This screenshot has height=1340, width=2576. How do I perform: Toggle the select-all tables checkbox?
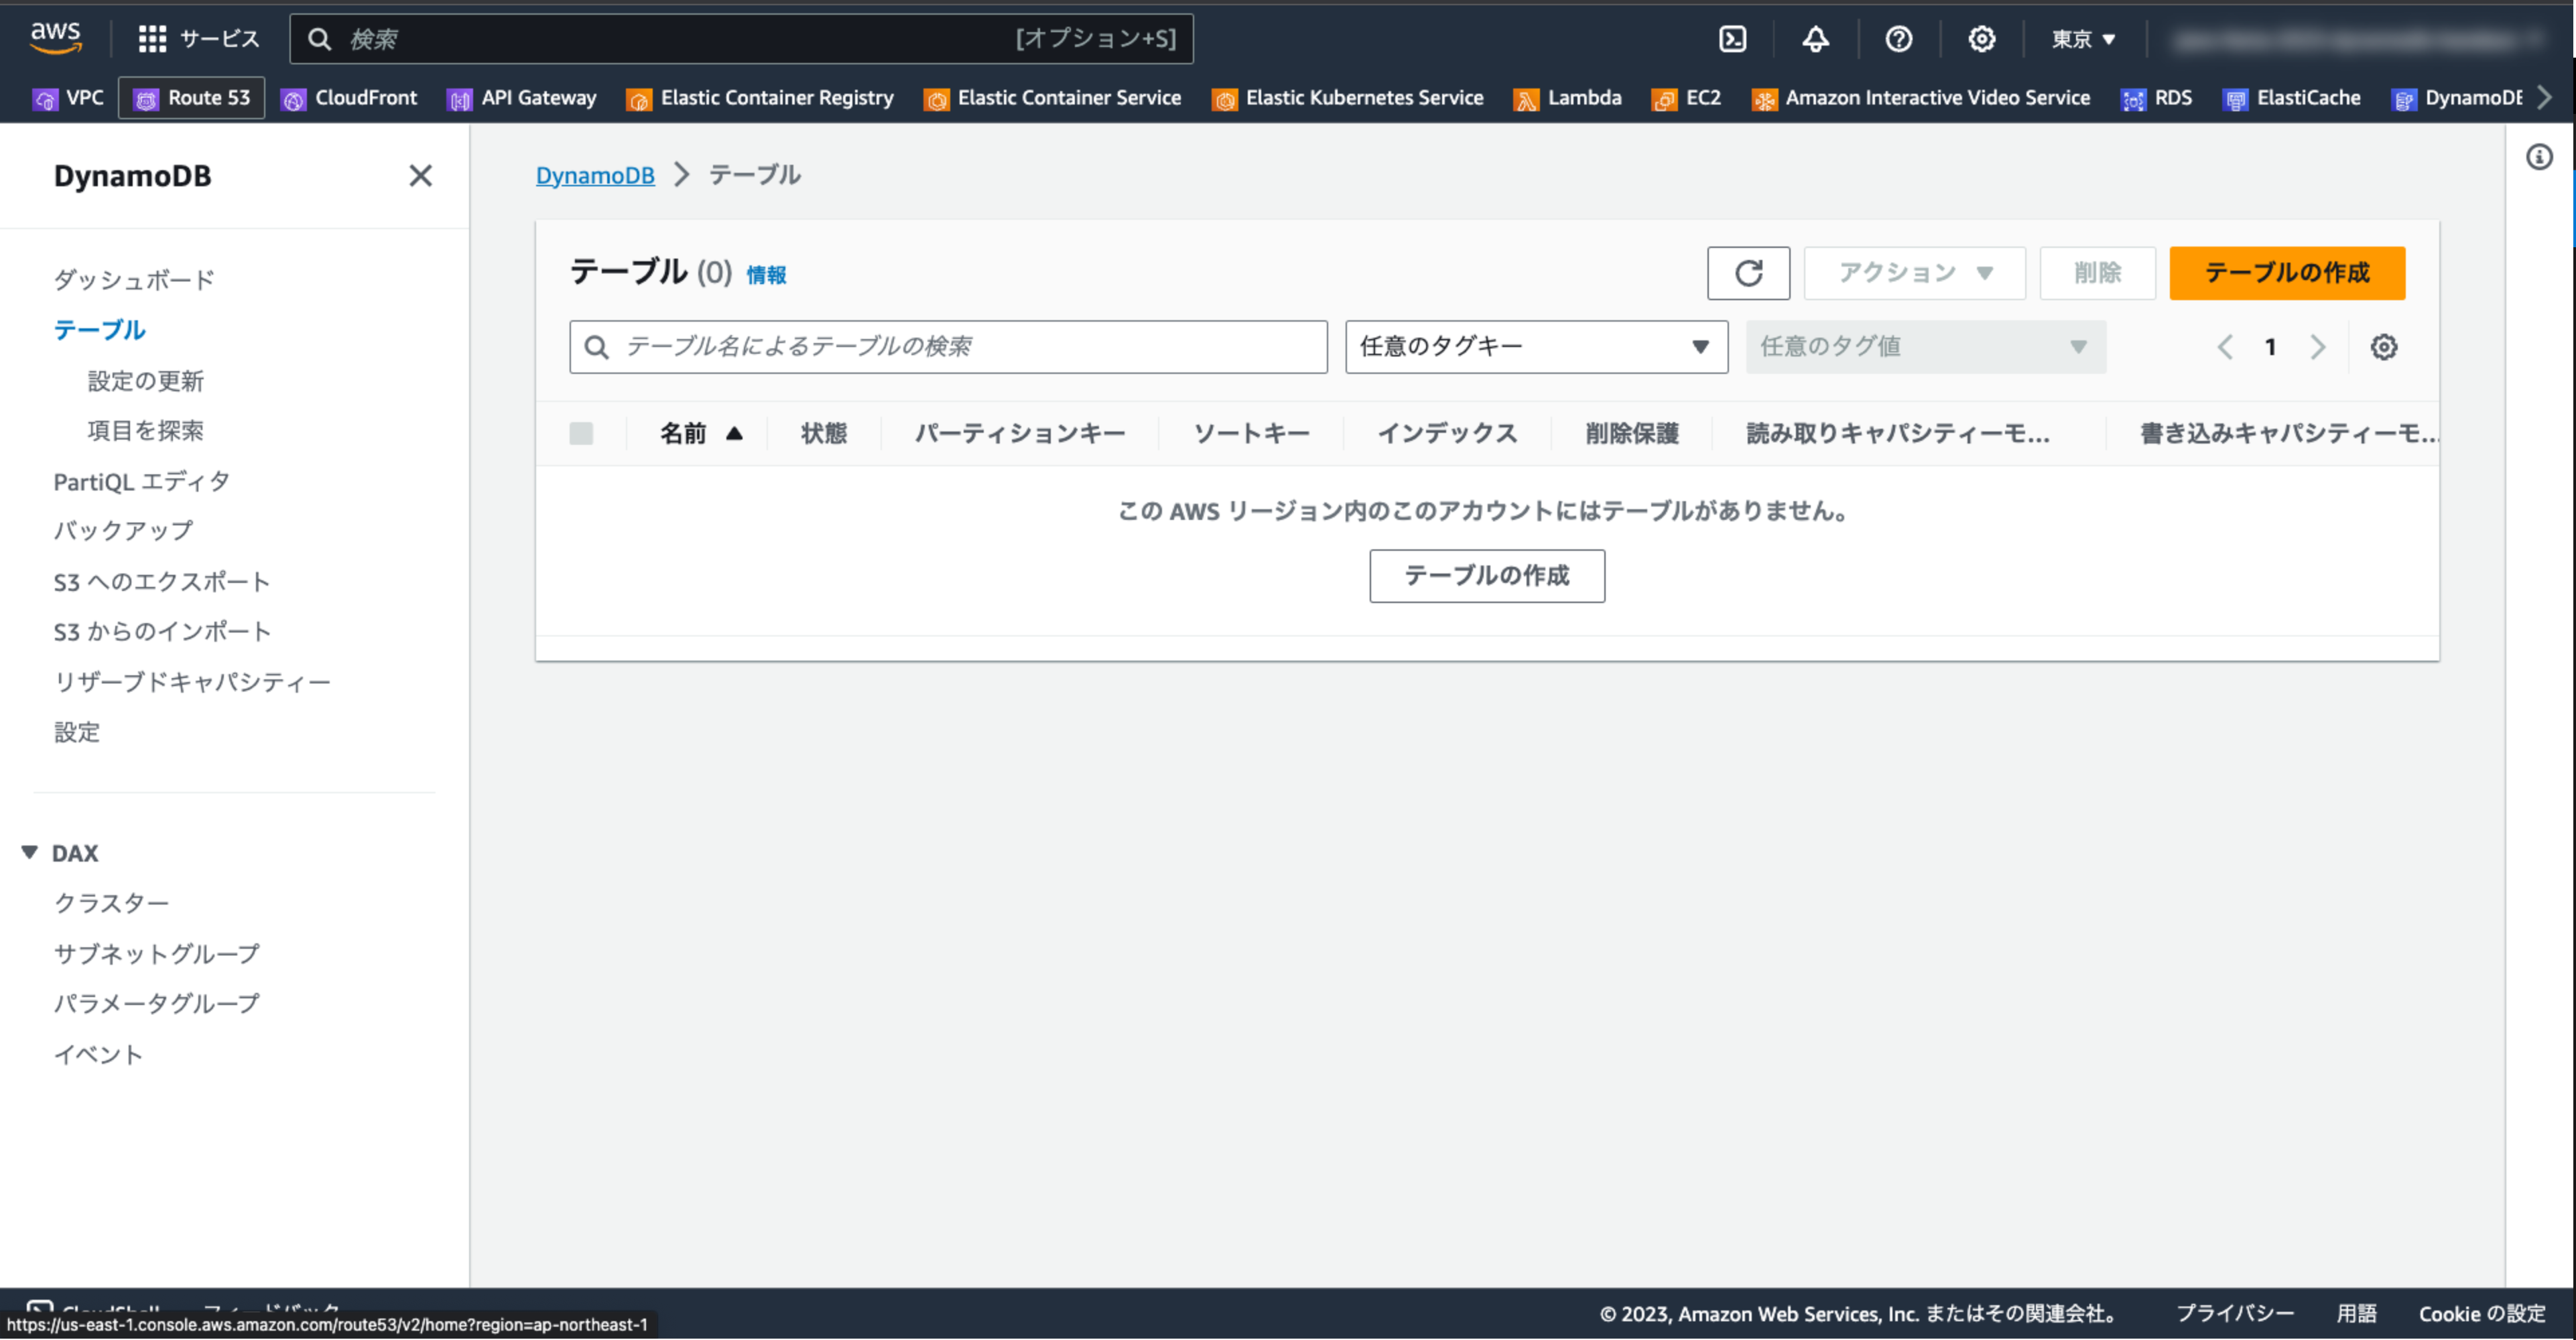(581, 433)
